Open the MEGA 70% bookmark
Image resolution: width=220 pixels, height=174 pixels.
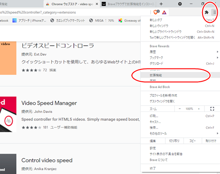click(x=102, y=21)
